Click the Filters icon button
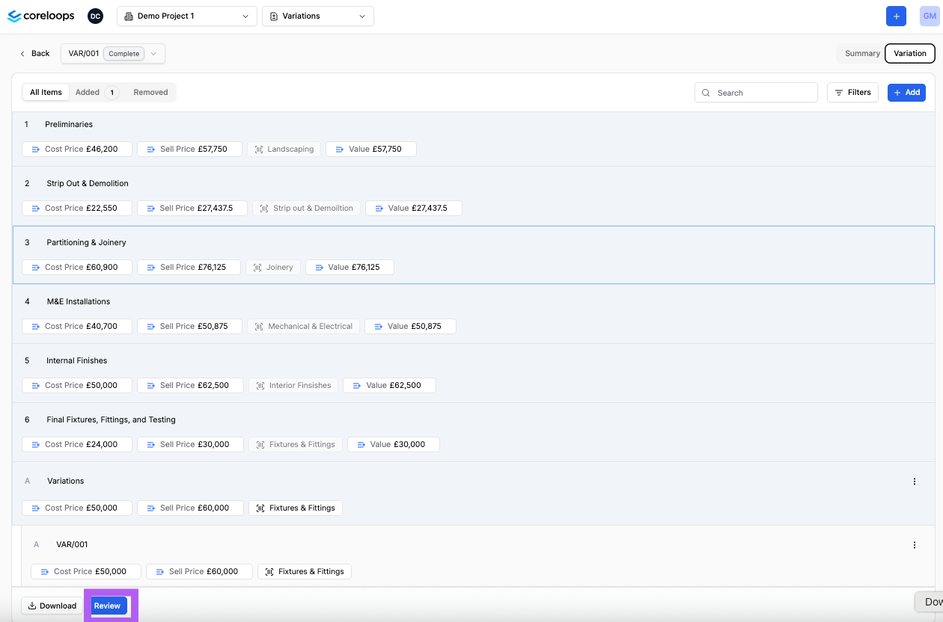 point(852,93)
